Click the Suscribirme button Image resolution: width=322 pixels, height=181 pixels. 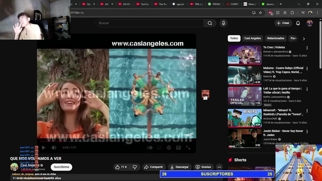61,167
